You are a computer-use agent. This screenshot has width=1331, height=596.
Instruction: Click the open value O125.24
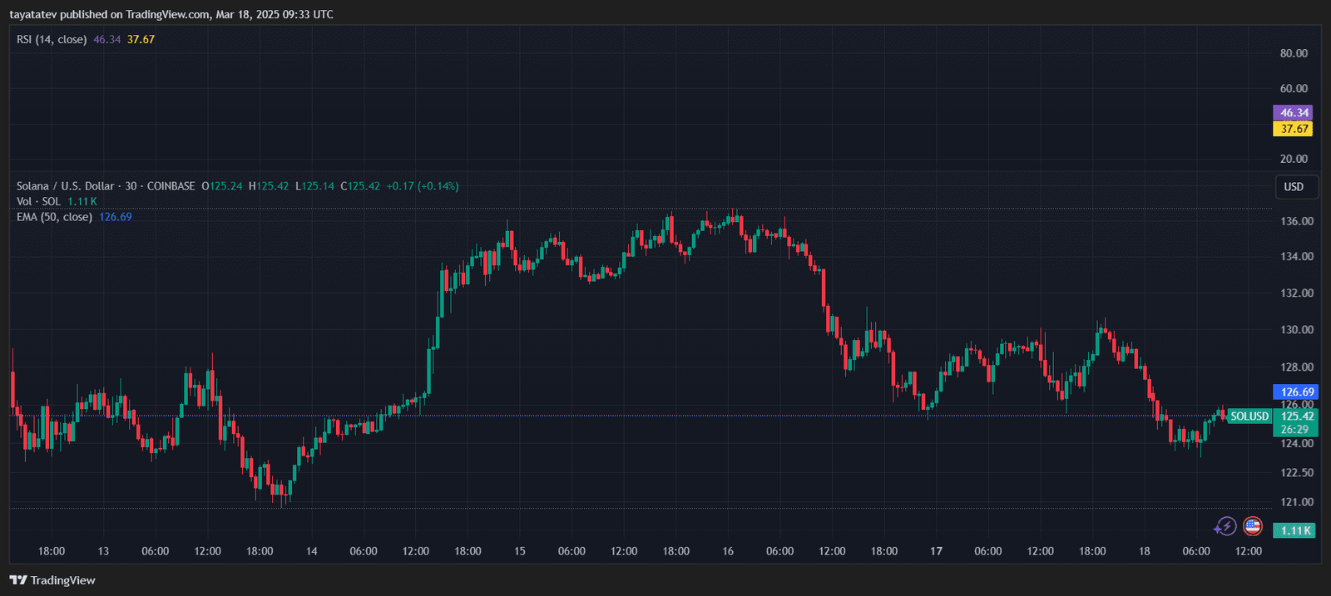[x=222, y=186]
